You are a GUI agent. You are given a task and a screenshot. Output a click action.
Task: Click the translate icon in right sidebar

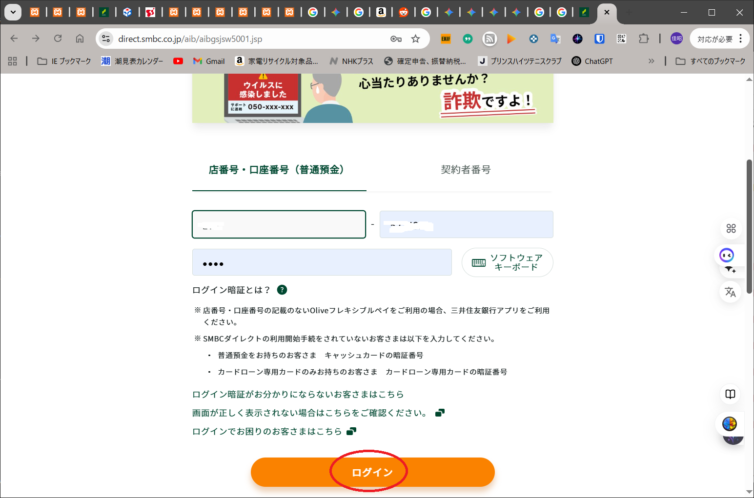tap(730, 292)
